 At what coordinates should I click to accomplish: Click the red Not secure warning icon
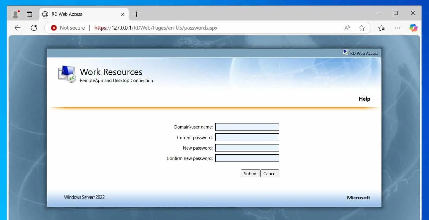tap(54, 28)
